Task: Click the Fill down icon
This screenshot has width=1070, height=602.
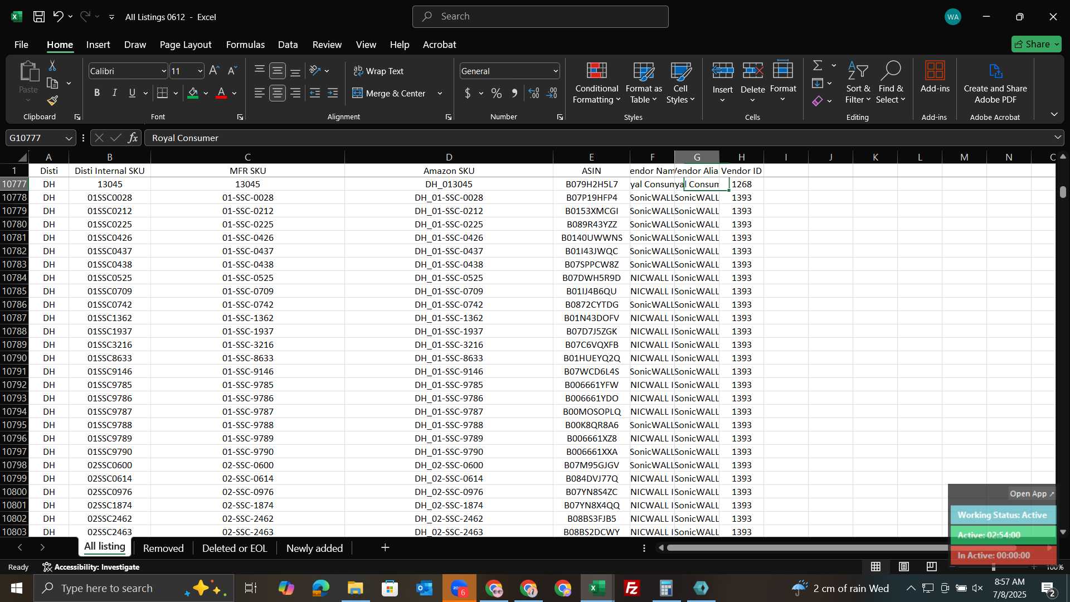Action: click(x=818, y=83)
